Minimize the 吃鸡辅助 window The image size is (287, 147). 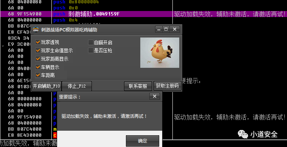159,29
